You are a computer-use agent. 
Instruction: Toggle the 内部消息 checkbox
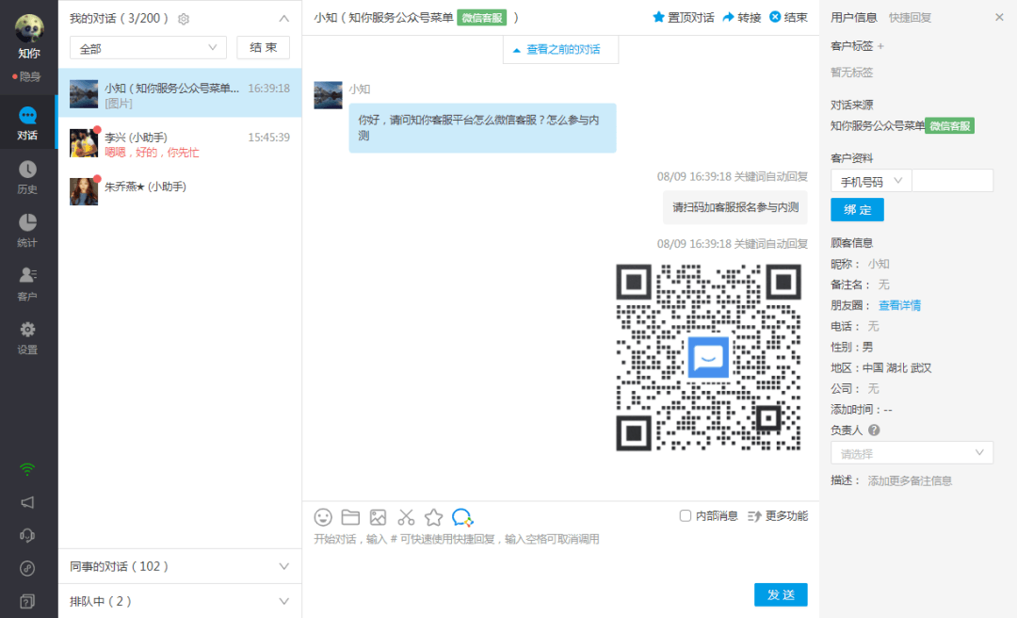(x=685, y=515)
